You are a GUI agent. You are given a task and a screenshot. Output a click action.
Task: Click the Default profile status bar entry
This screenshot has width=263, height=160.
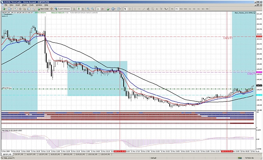click(154, 158)
